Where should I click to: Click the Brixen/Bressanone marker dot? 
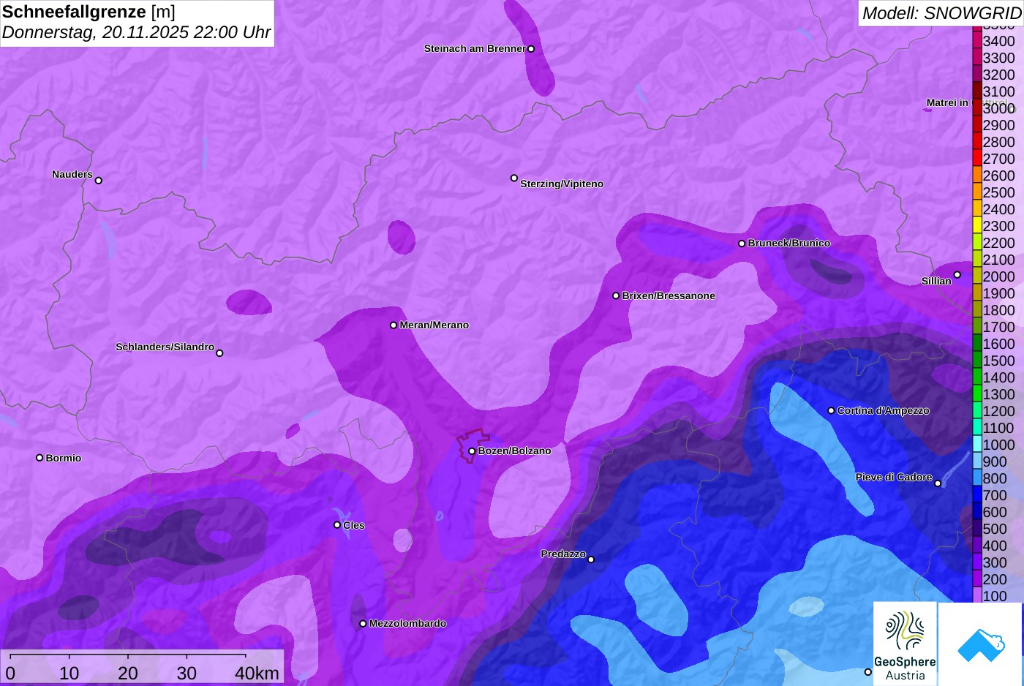(x=616, y=296)
